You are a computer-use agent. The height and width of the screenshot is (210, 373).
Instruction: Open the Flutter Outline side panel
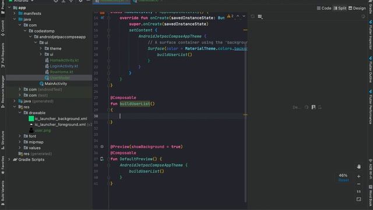[x=371, y=69]
